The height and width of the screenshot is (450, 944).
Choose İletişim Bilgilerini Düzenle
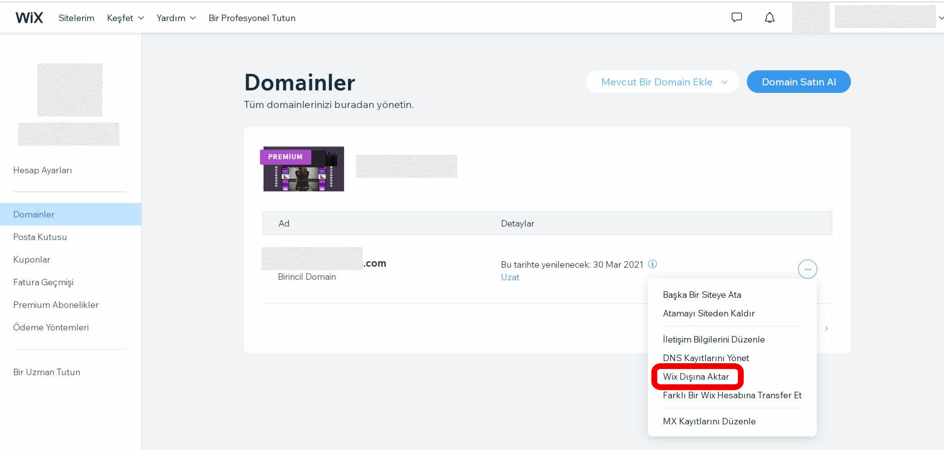(714, 340)
